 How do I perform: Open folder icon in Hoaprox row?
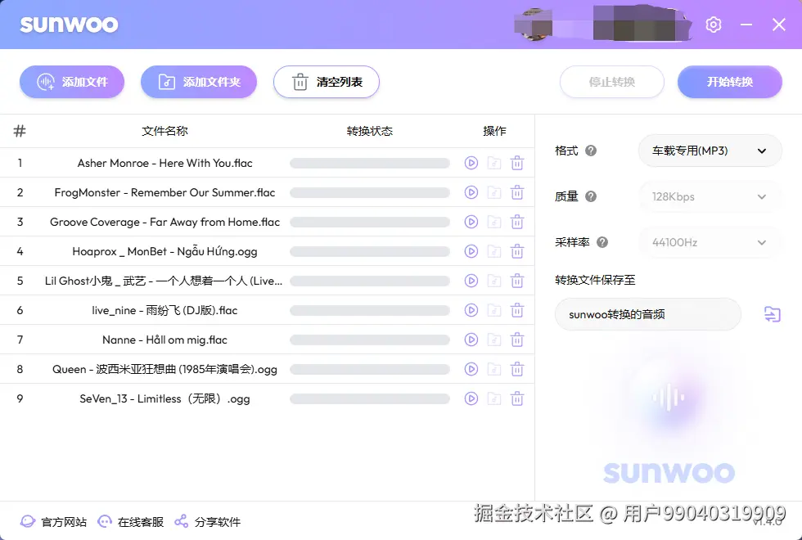494,252
